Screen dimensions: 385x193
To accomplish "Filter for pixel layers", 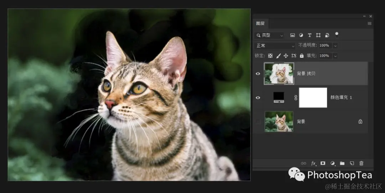I will coord(292,35).
